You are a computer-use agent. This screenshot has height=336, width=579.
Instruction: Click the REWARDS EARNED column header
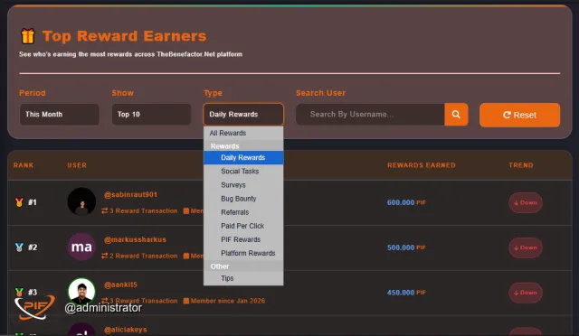click(x=422, y=165)
